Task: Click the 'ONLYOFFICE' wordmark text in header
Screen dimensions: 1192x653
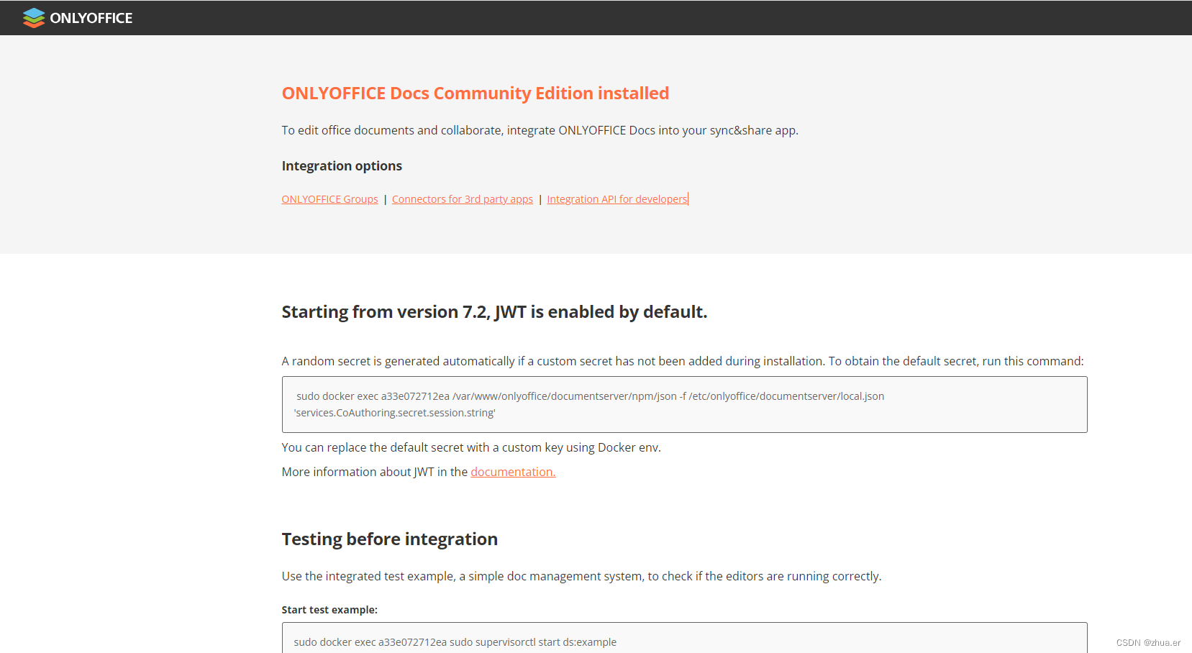Action: 91,18
